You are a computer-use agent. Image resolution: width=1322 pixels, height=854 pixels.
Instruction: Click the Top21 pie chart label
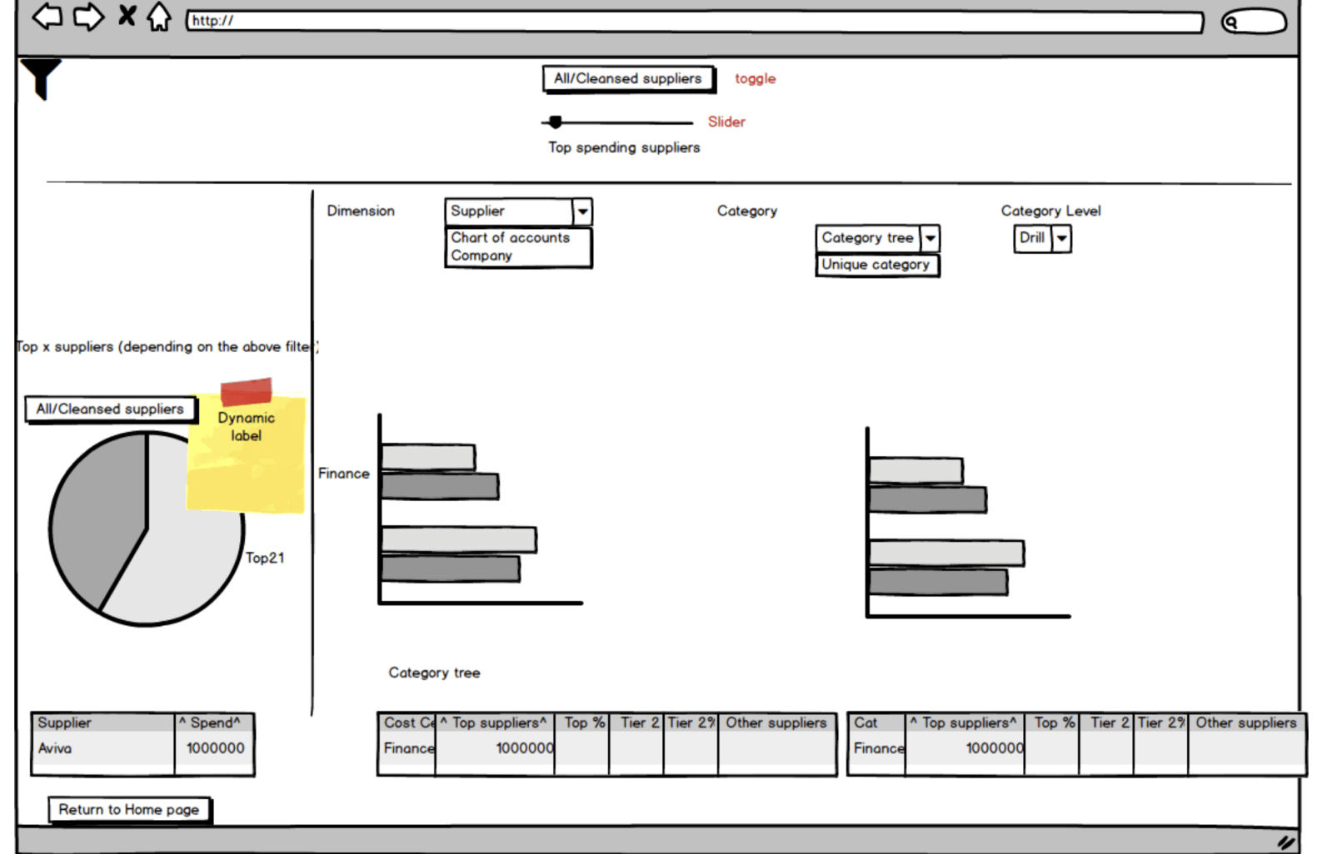(x=265, y=558)
